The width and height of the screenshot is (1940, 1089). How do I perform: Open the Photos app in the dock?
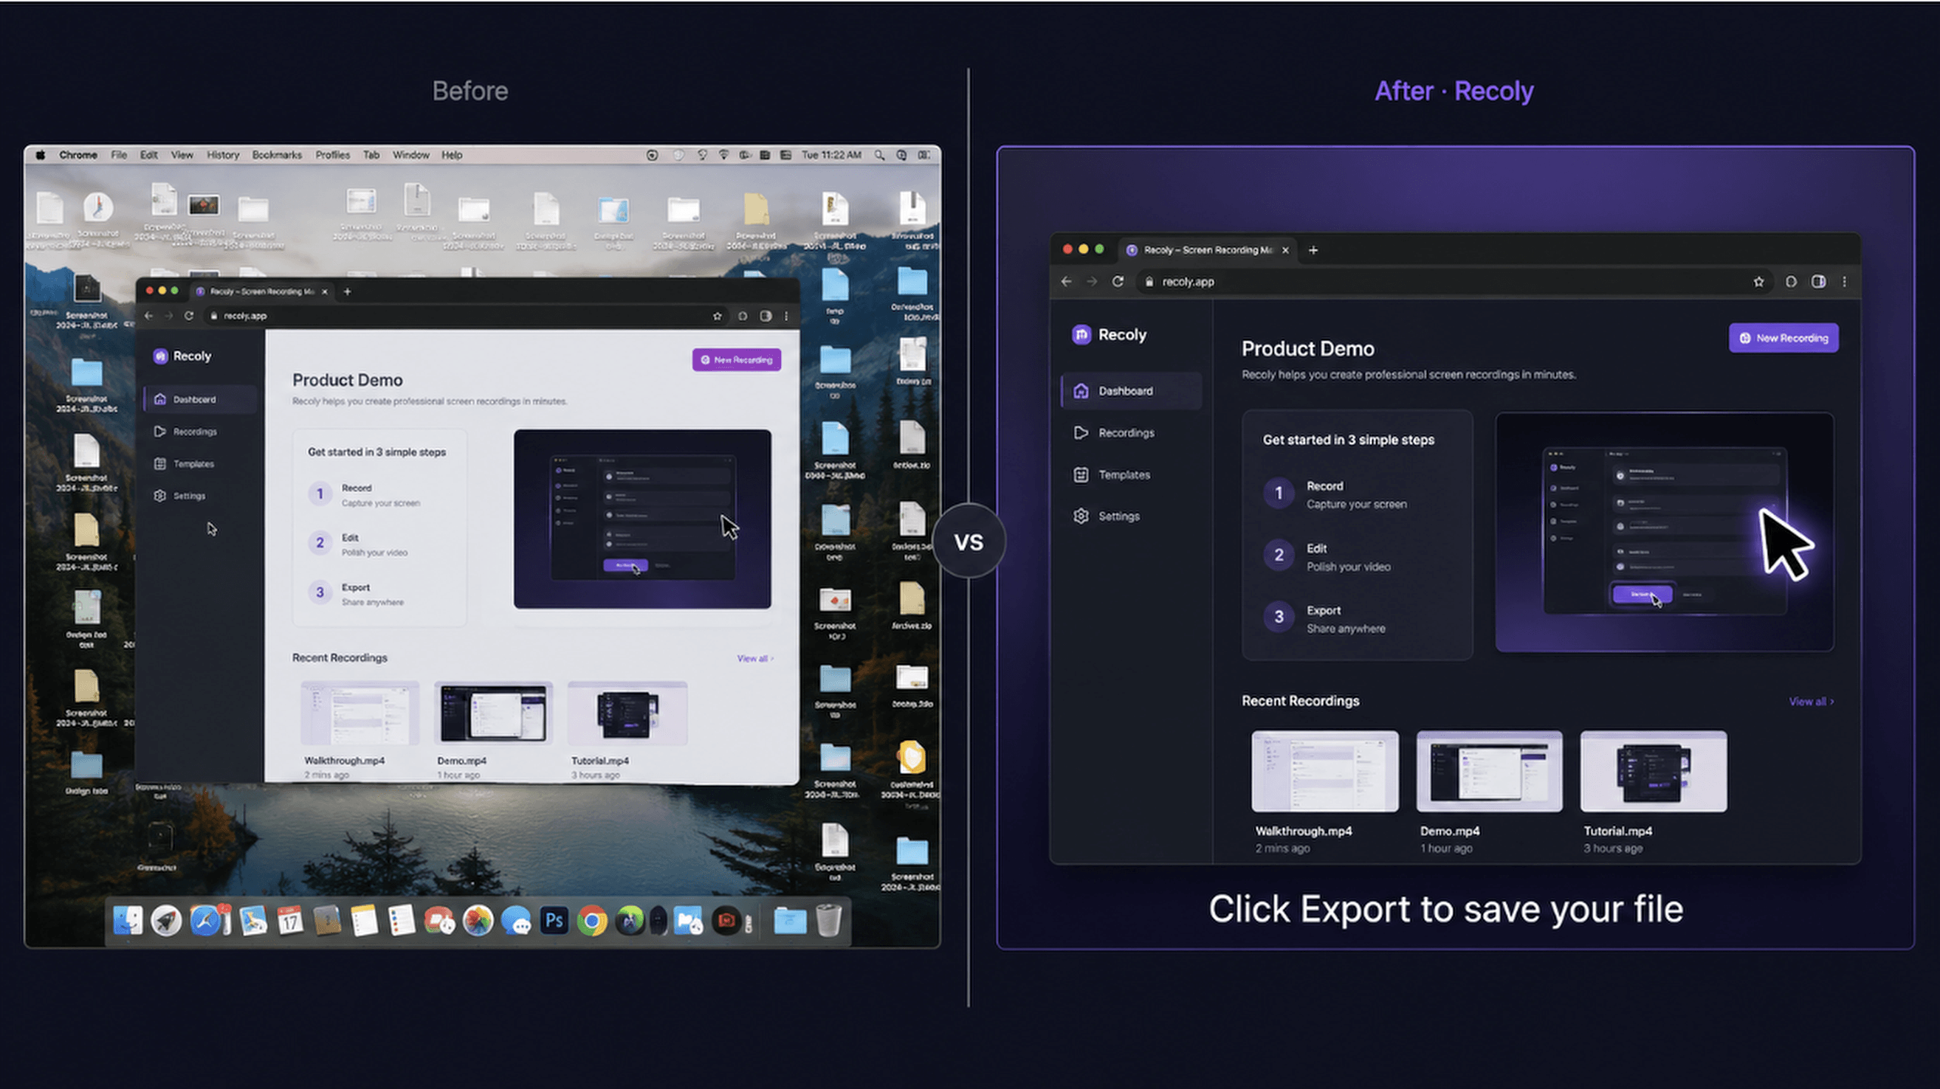(x=478, y=919)
